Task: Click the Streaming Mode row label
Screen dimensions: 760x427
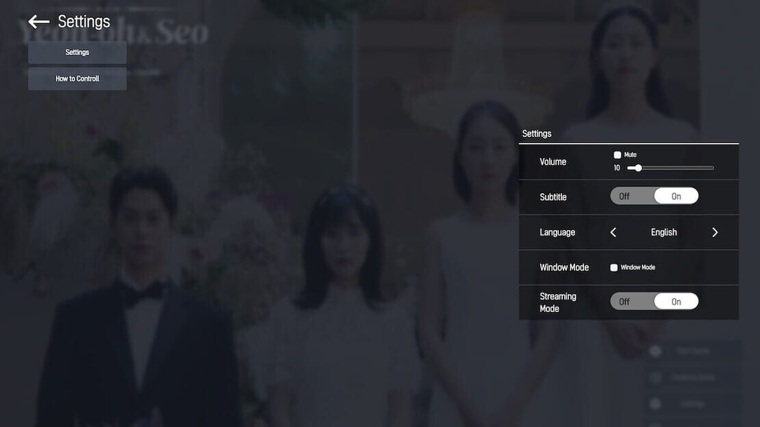Action: coord(558,302)
